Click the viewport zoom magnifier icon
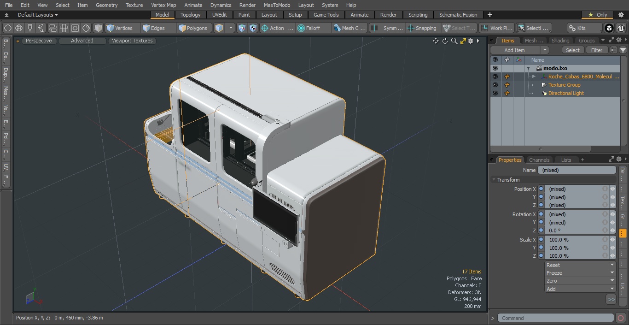 [x=454, y=41]
